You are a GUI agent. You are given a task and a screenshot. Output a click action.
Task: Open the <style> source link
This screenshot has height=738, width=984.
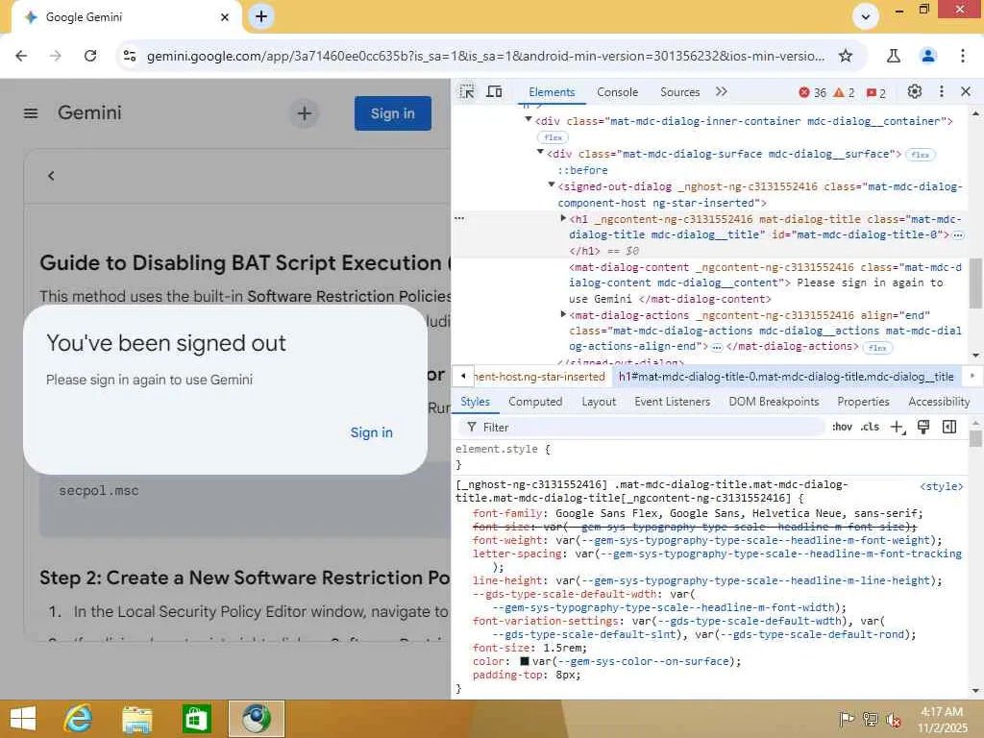click(x=941, y=486)
